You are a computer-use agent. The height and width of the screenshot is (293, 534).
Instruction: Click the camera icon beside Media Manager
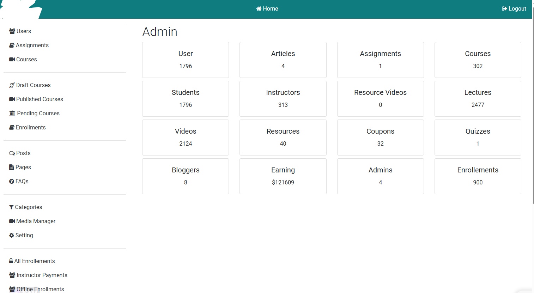pos(12,221)
